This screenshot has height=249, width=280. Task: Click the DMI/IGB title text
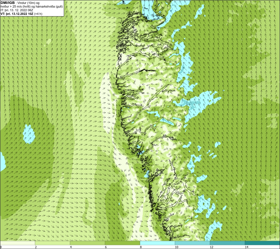coord(8,3)
